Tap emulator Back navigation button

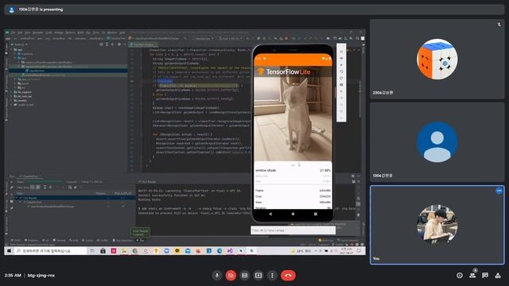pyautogui.click(x=270, y=214)
